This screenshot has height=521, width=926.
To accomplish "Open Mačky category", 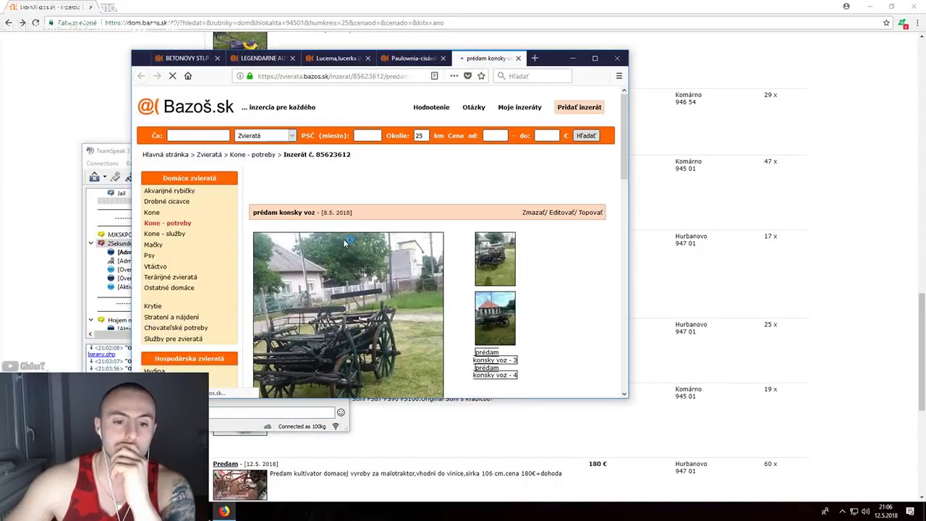I will [153, 245].
